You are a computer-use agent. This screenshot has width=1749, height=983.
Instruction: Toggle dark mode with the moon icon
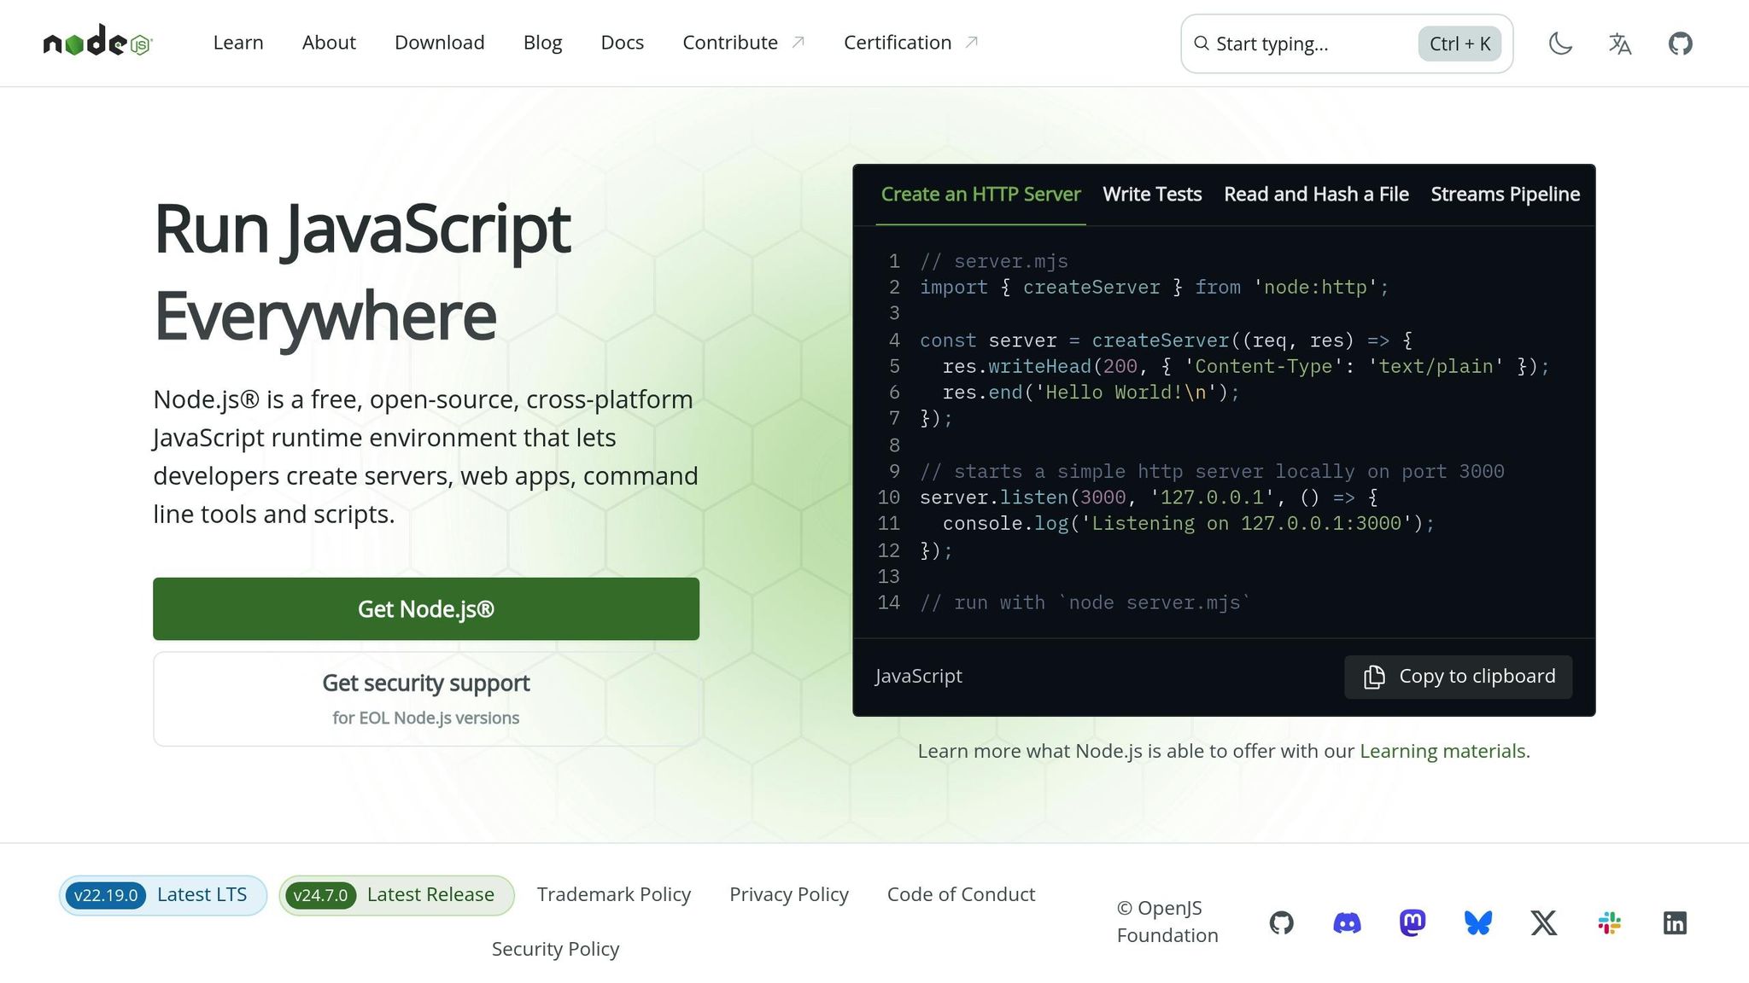pyautogui.click(x=1560, y=43)
